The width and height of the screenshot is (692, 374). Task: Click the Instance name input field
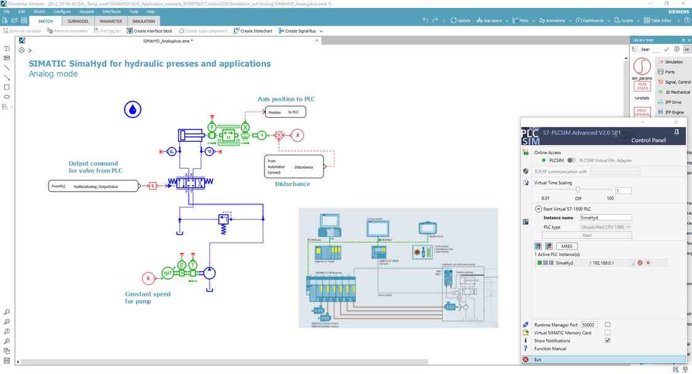coord(605,217)
